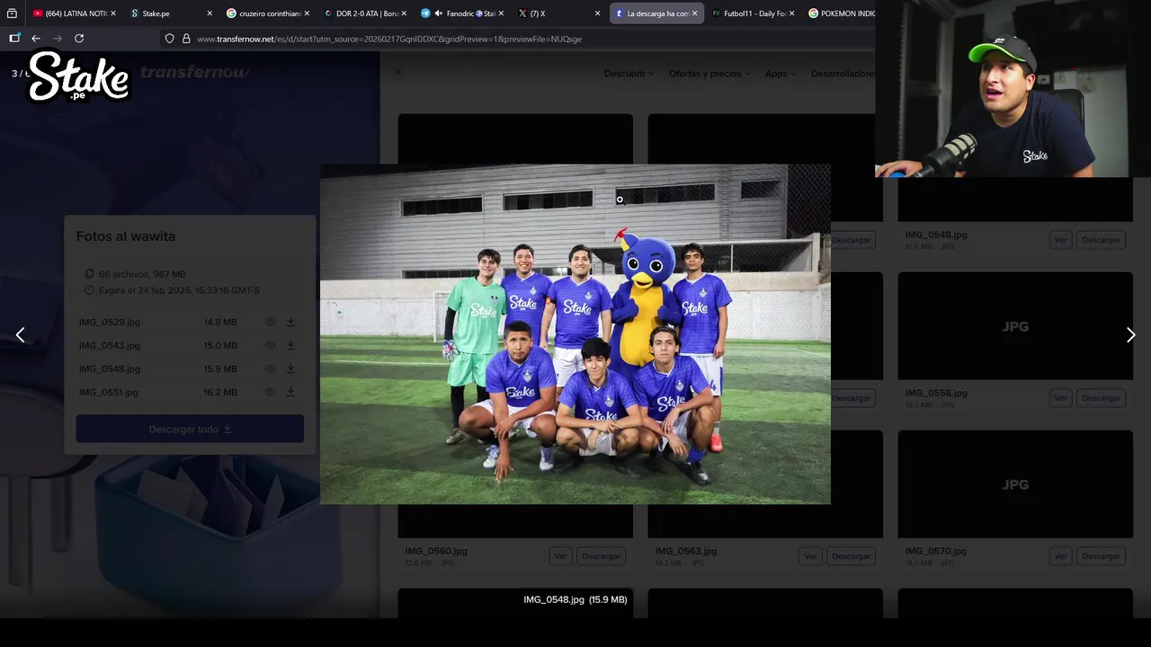Click the padlock site info icon
This screenshot has width=1151, height=647.
186,39
